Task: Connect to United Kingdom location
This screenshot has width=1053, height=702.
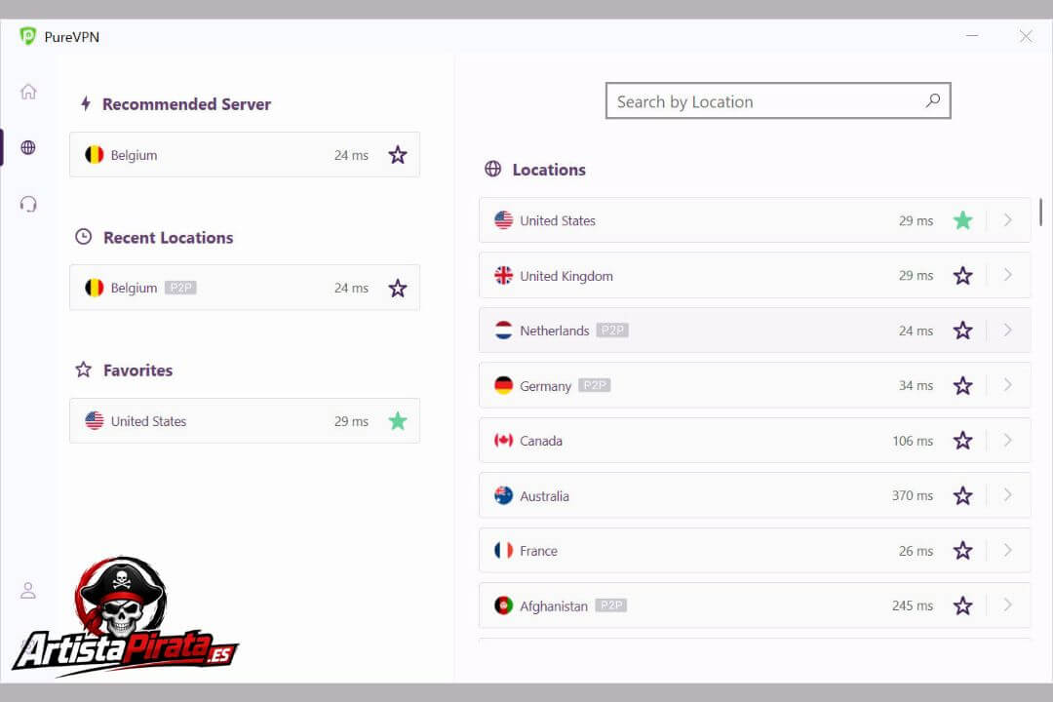Action: click(755, 275)
